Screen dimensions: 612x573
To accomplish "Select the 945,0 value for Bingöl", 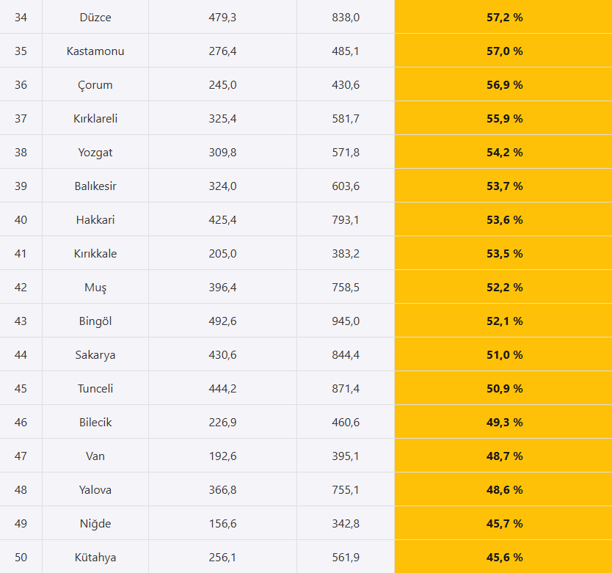I will (x=346, y=321).
